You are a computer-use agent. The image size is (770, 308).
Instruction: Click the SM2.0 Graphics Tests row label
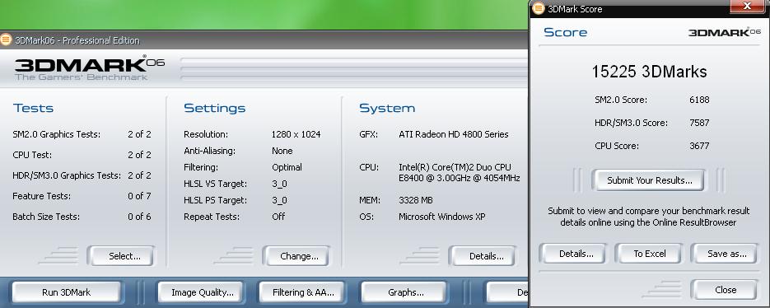tap(57, 134)
